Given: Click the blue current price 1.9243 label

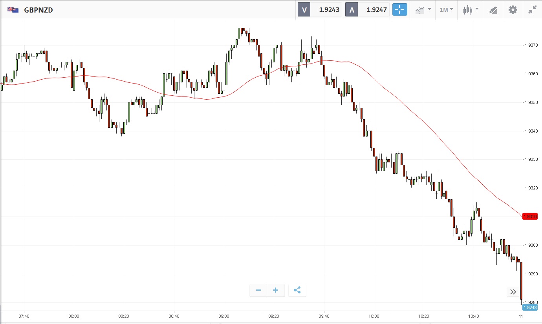Looking at the screenshot, I should (530, 308).
